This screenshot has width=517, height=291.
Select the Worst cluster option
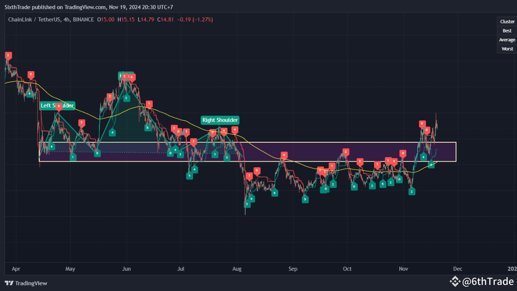pyautogui.click(x=507, y=48)
